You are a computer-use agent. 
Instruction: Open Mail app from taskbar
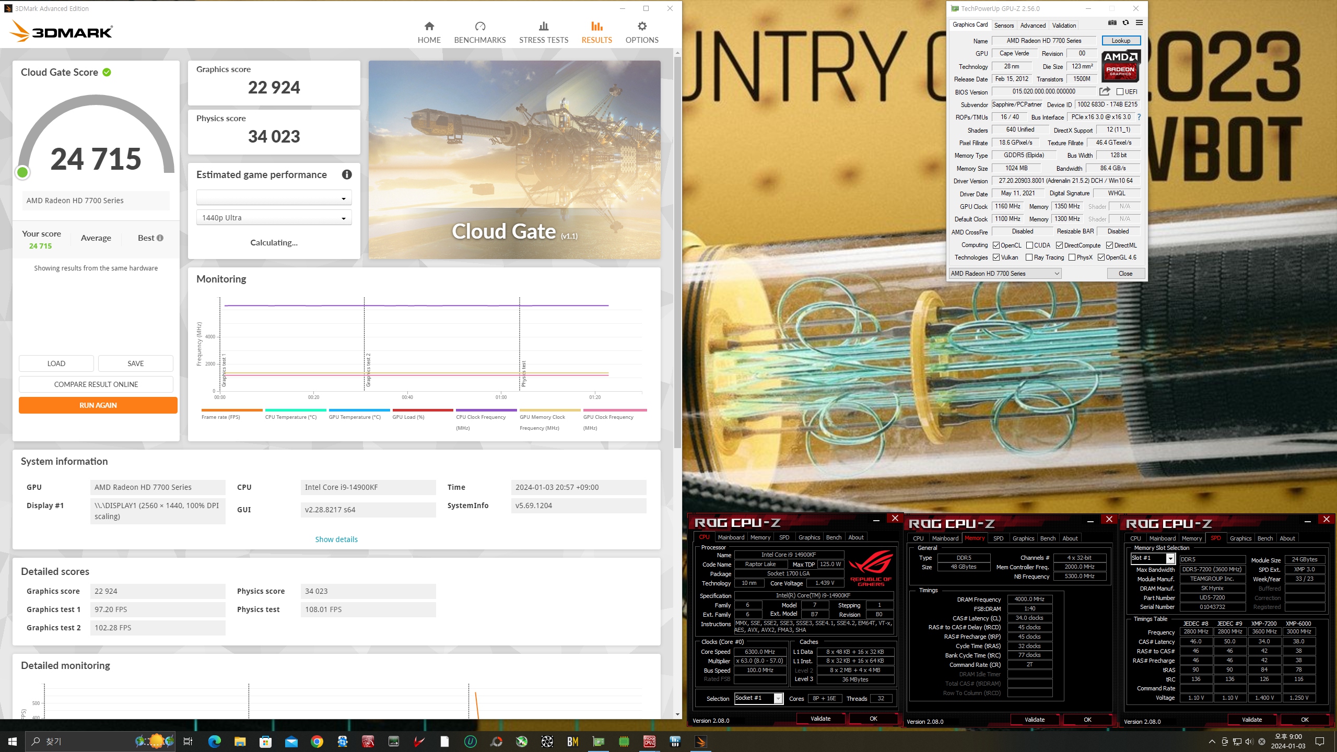coord(291,741)
